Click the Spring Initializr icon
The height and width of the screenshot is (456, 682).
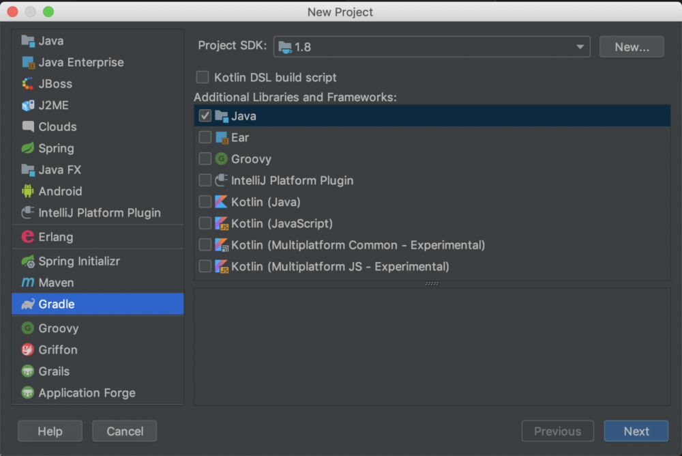(28, 261)
